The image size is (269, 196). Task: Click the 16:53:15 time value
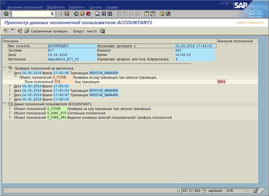(183, 55)
